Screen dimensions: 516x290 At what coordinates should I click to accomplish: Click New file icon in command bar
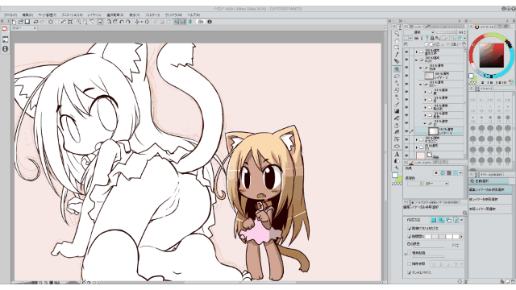point(15,22)
